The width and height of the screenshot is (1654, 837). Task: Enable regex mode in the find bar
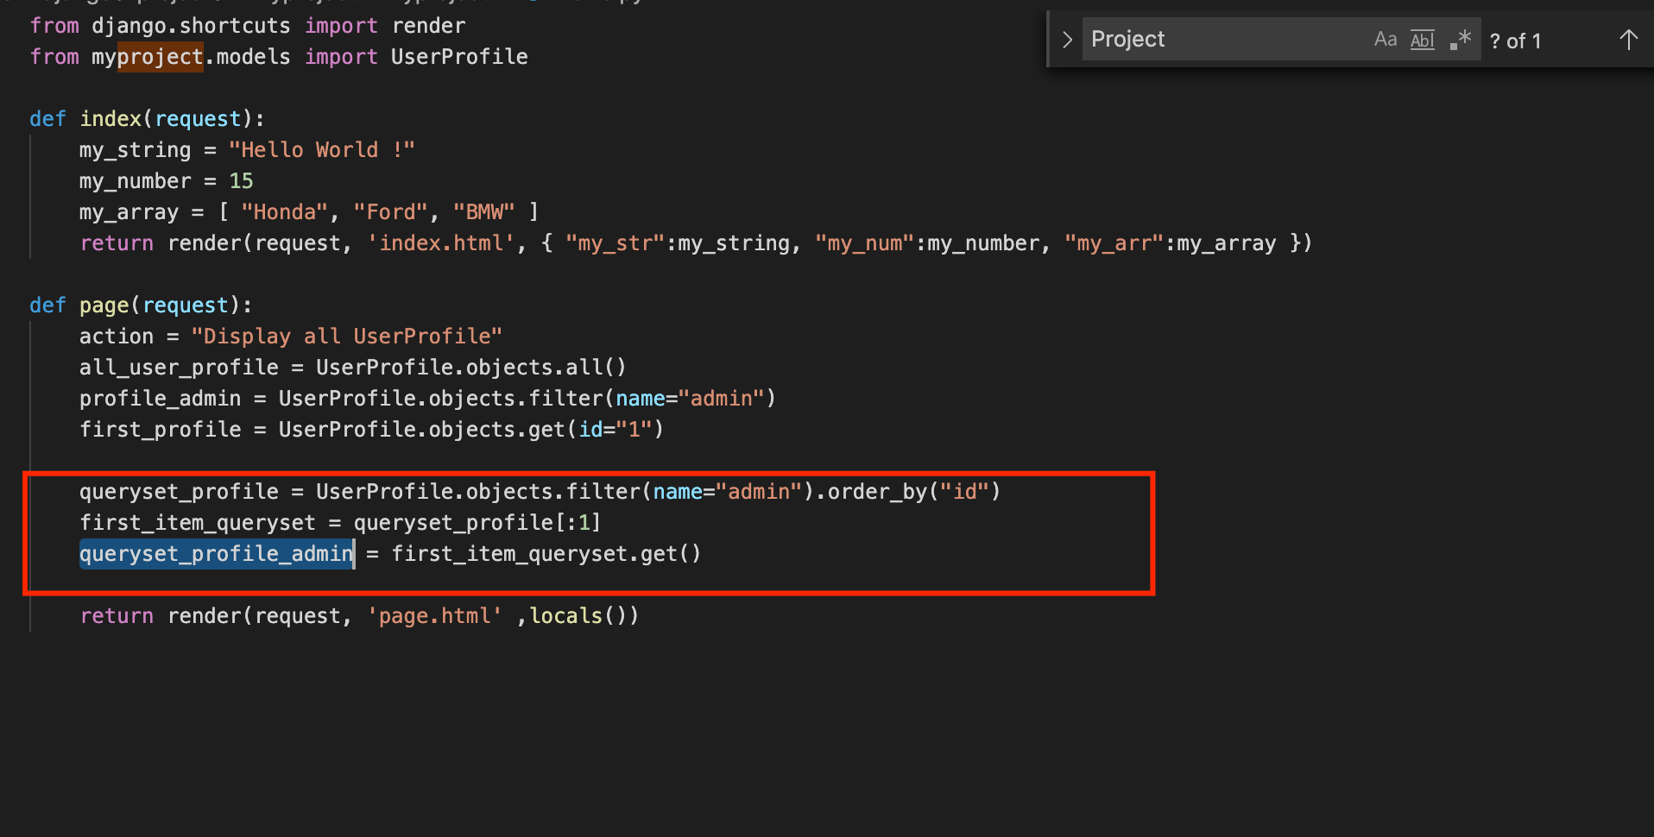[1461, 39]
